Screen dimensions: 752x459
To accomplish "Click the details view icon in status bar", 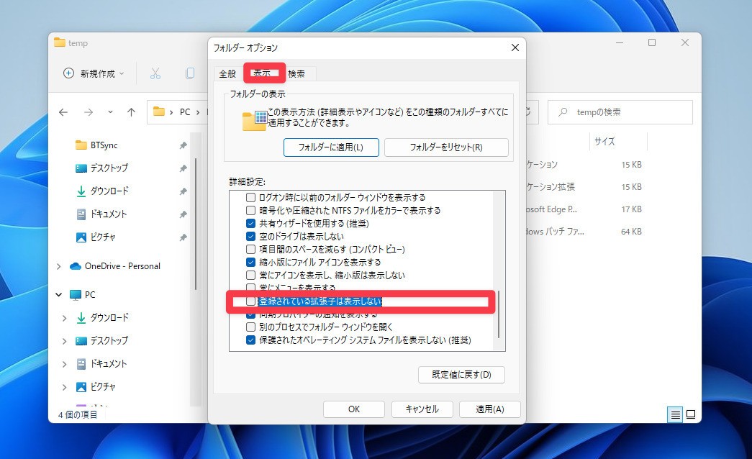I will (675, 414).
